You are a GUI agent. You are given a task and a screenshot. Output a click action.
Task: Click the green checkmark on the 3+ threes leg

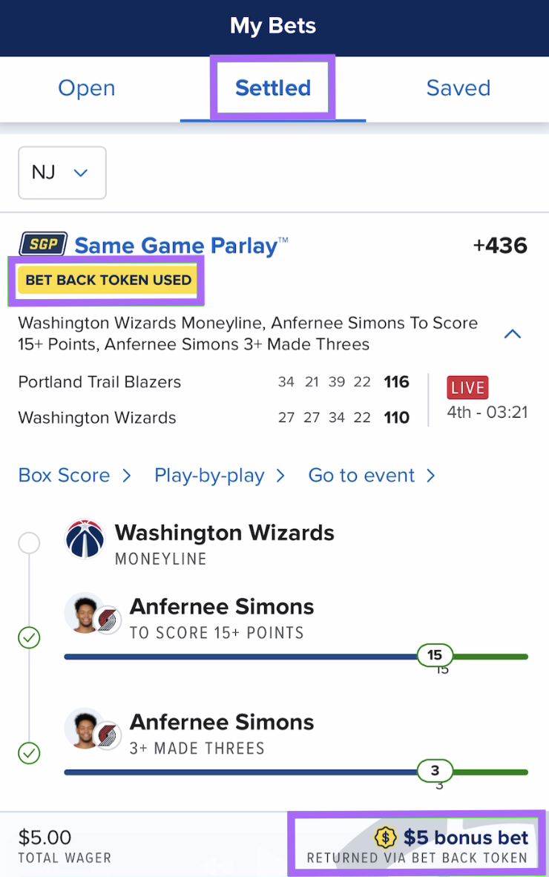tap(28, 753)
